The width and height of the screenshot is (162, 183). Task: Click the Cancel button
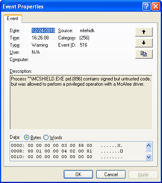(111, 175)
